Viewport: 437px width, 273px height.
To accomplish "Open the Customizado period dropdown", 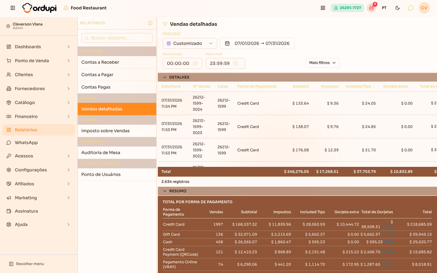I will click(x=190, y=43).
